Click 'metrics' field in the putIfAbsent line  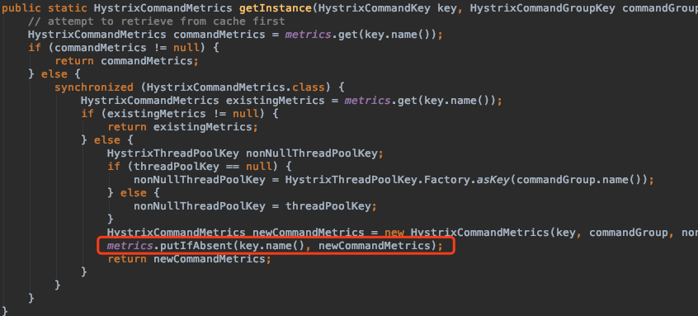point(130,246)
